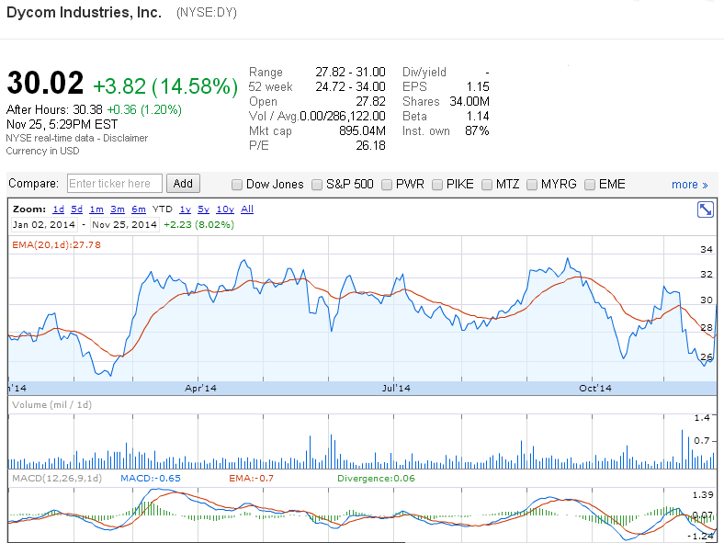Screen dimensions: 724x543
Task: Open the more comparisons link
Action: coord(689,185)
